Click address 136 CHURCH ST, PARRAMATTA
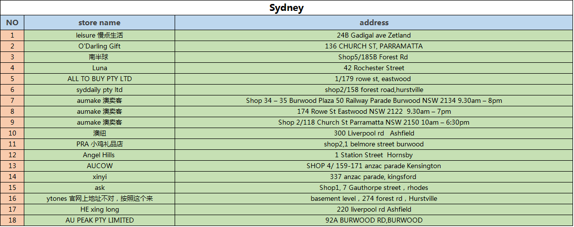This screenshot has height=227, width=574. point(374,46)
